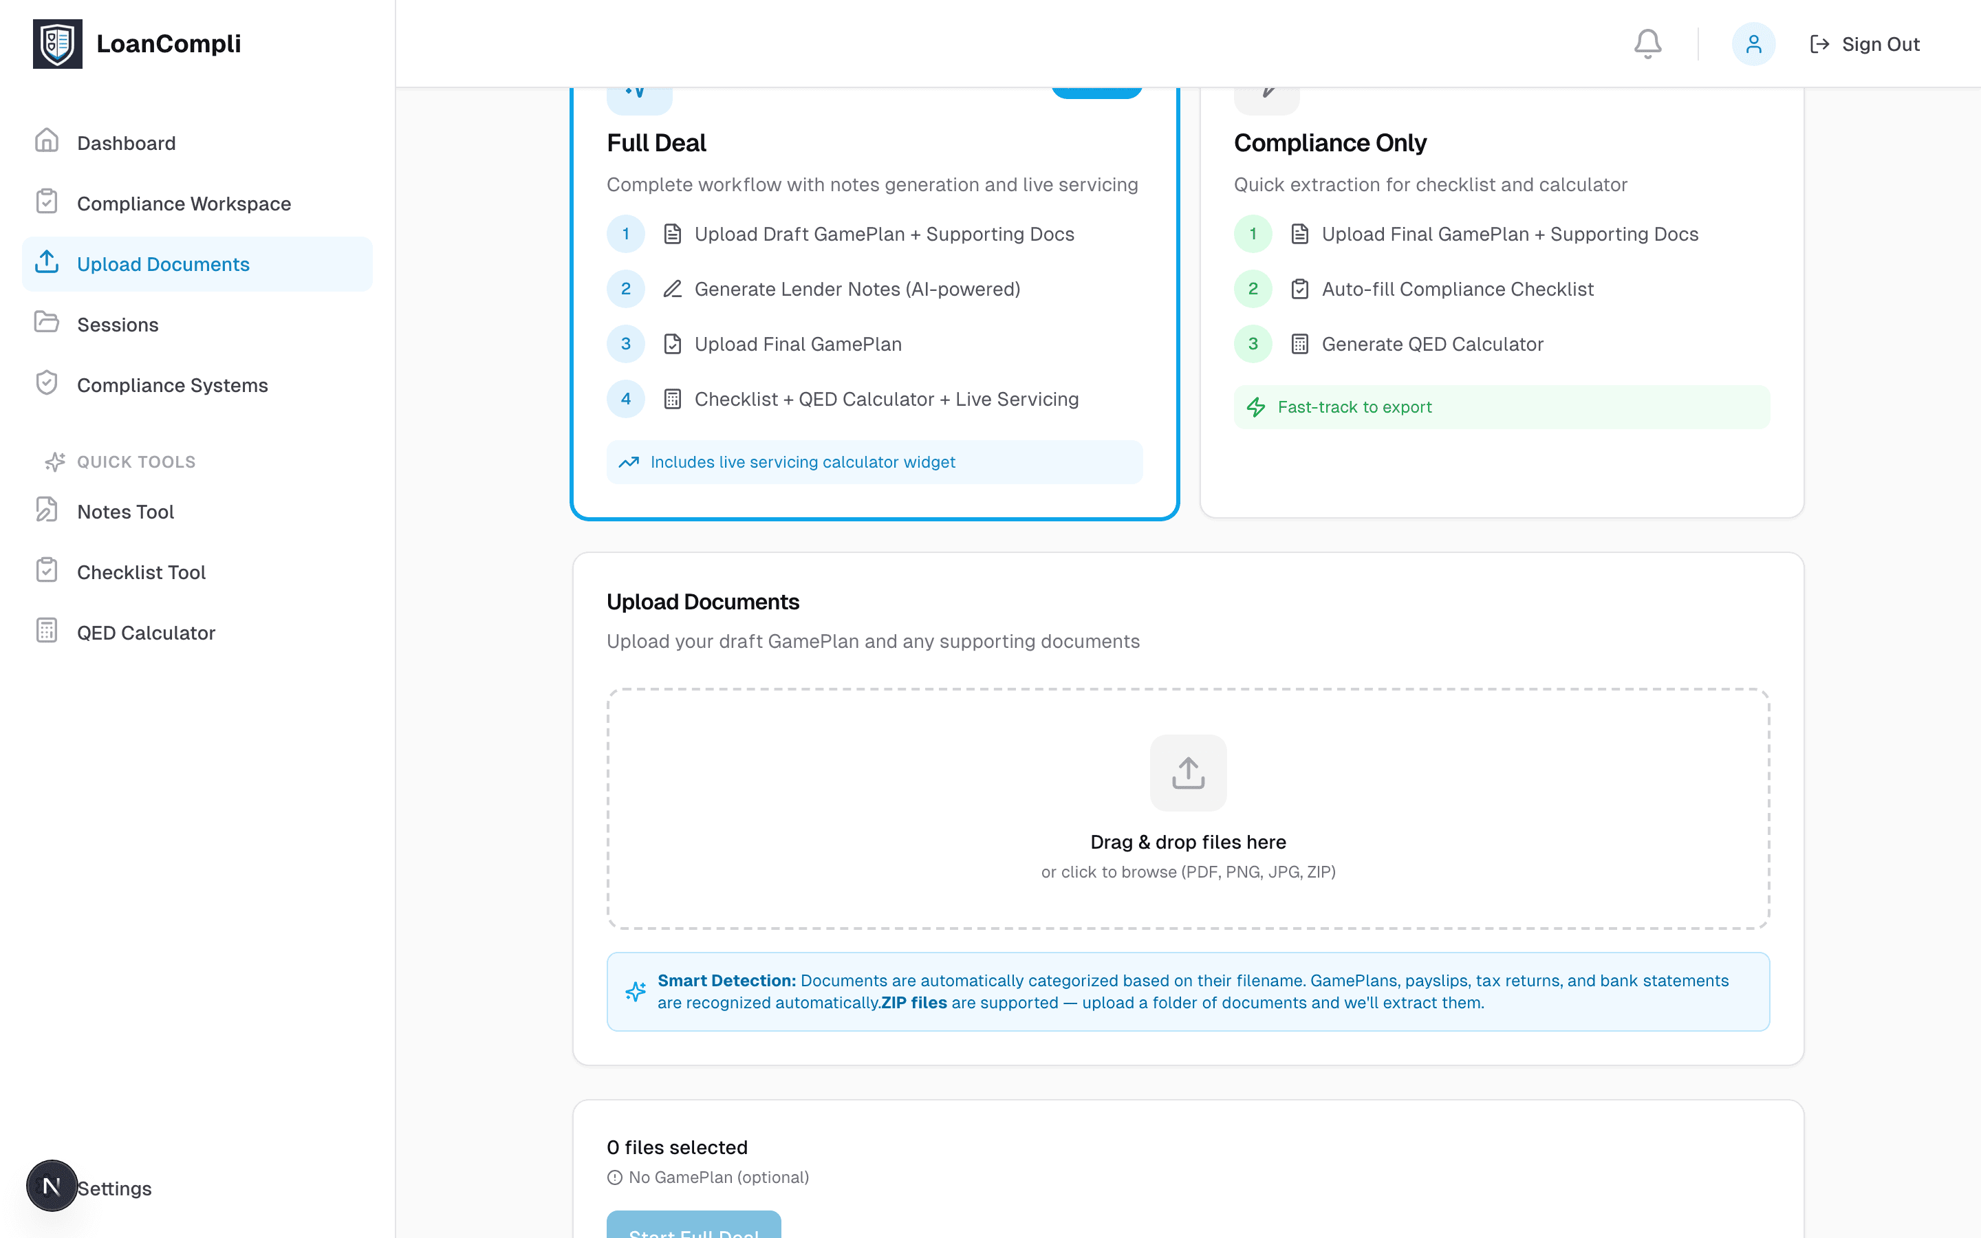This screenshot has width=1981, height=1238.
Task: Click the LoanCompli shield logo
Action: click(57, 44)
